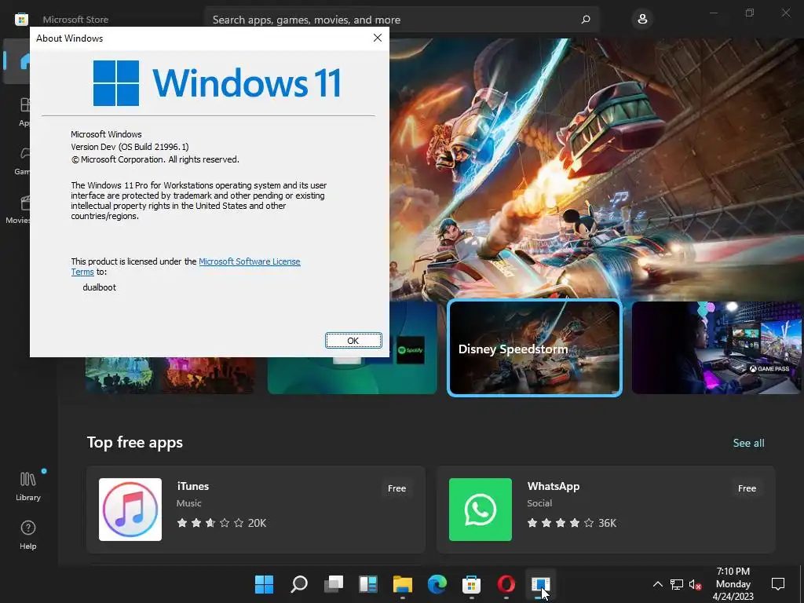
Task: Open File Explorer from taskbar
Action: (403, 584)
